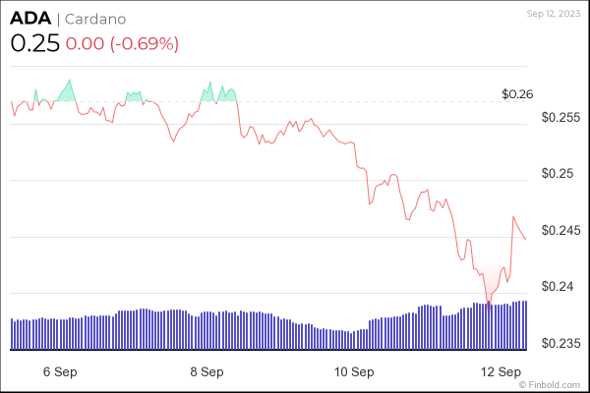The width and height of the screenshot is (590, 393).
Task: Click the $0.245 y-axis label
Action: [560, 231]
